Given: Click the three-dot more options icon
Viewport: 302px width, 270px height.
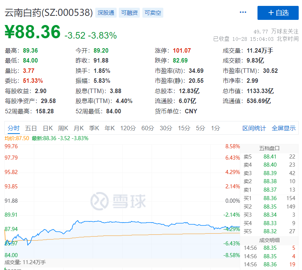Looking at the screenshot, I should pyautogui.click(x=243, y=13).
